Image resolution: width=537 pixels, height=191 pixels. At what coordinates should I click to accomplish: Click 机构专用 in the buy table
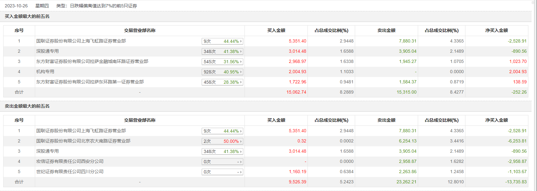(45, 72)
